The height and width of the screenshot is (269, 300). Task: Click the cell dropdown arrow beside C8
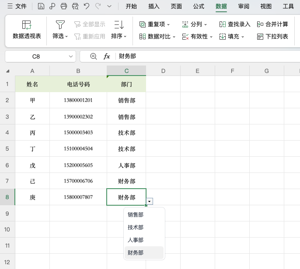coord(150,201)
